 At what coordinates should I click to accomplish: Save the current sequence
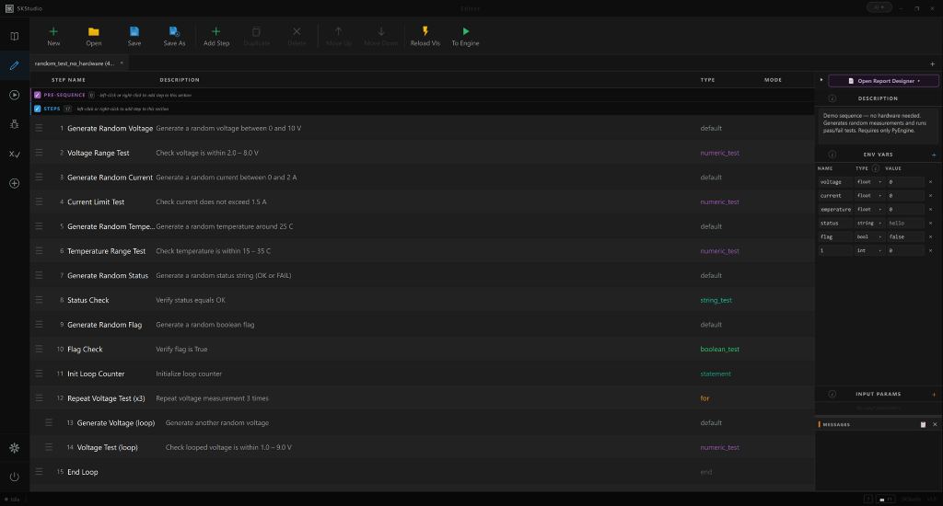[x=134, y=36]
